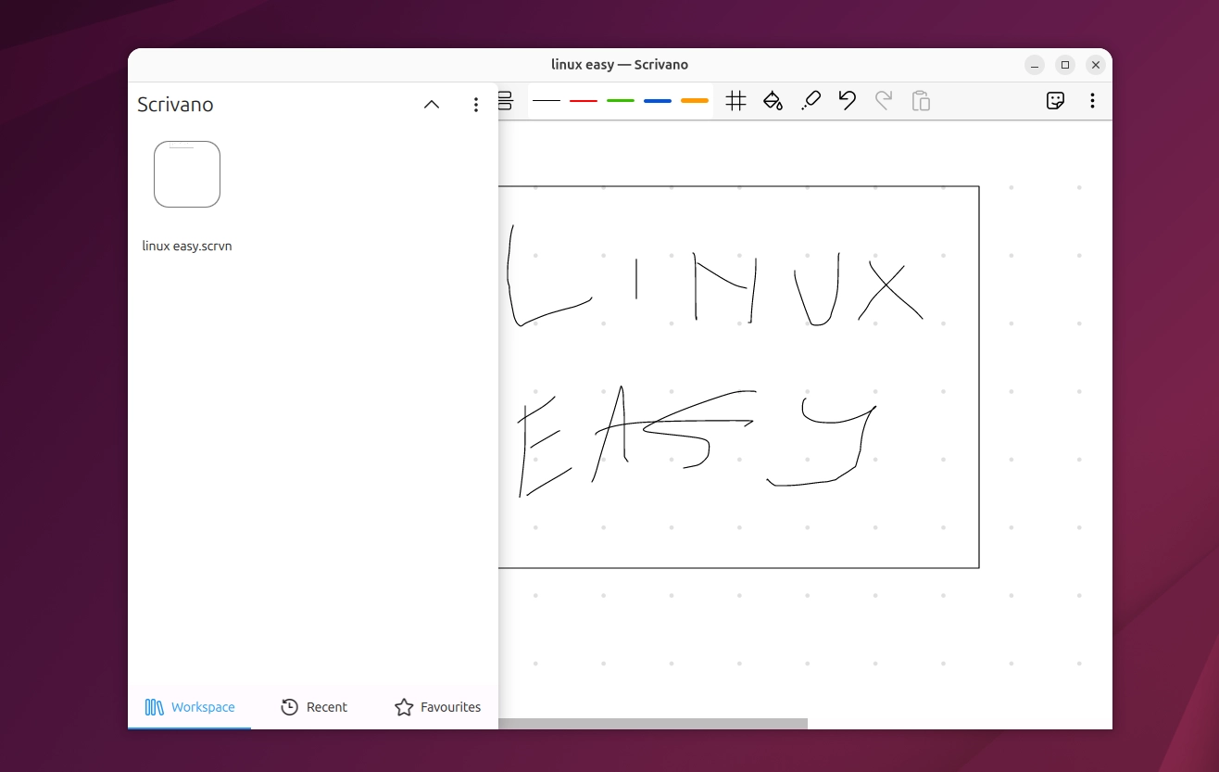Select the red pen stroke
The image size is (1219, 772).
click(x=584, y=101)
